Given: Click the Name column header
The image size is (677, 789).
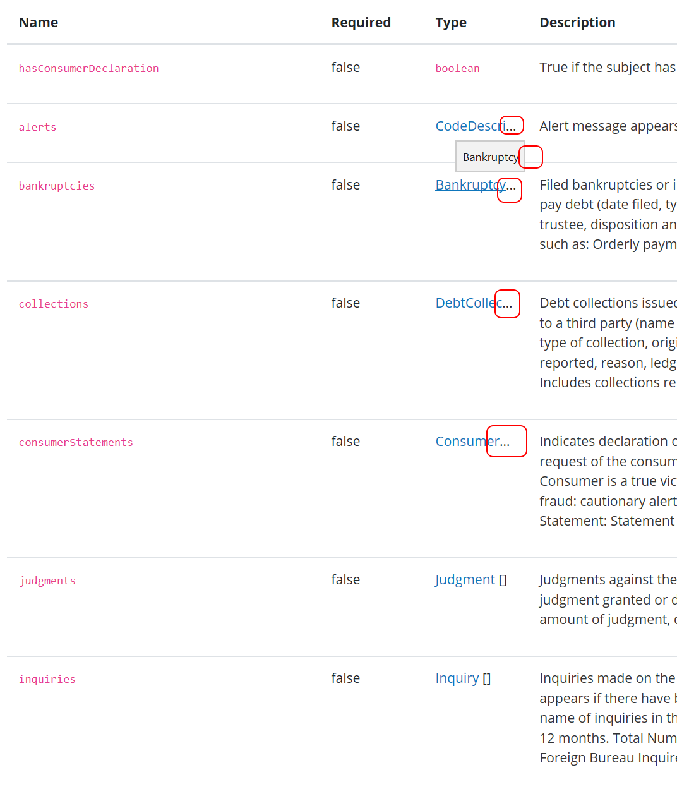Looking at the screenshot, I should 39,23.
